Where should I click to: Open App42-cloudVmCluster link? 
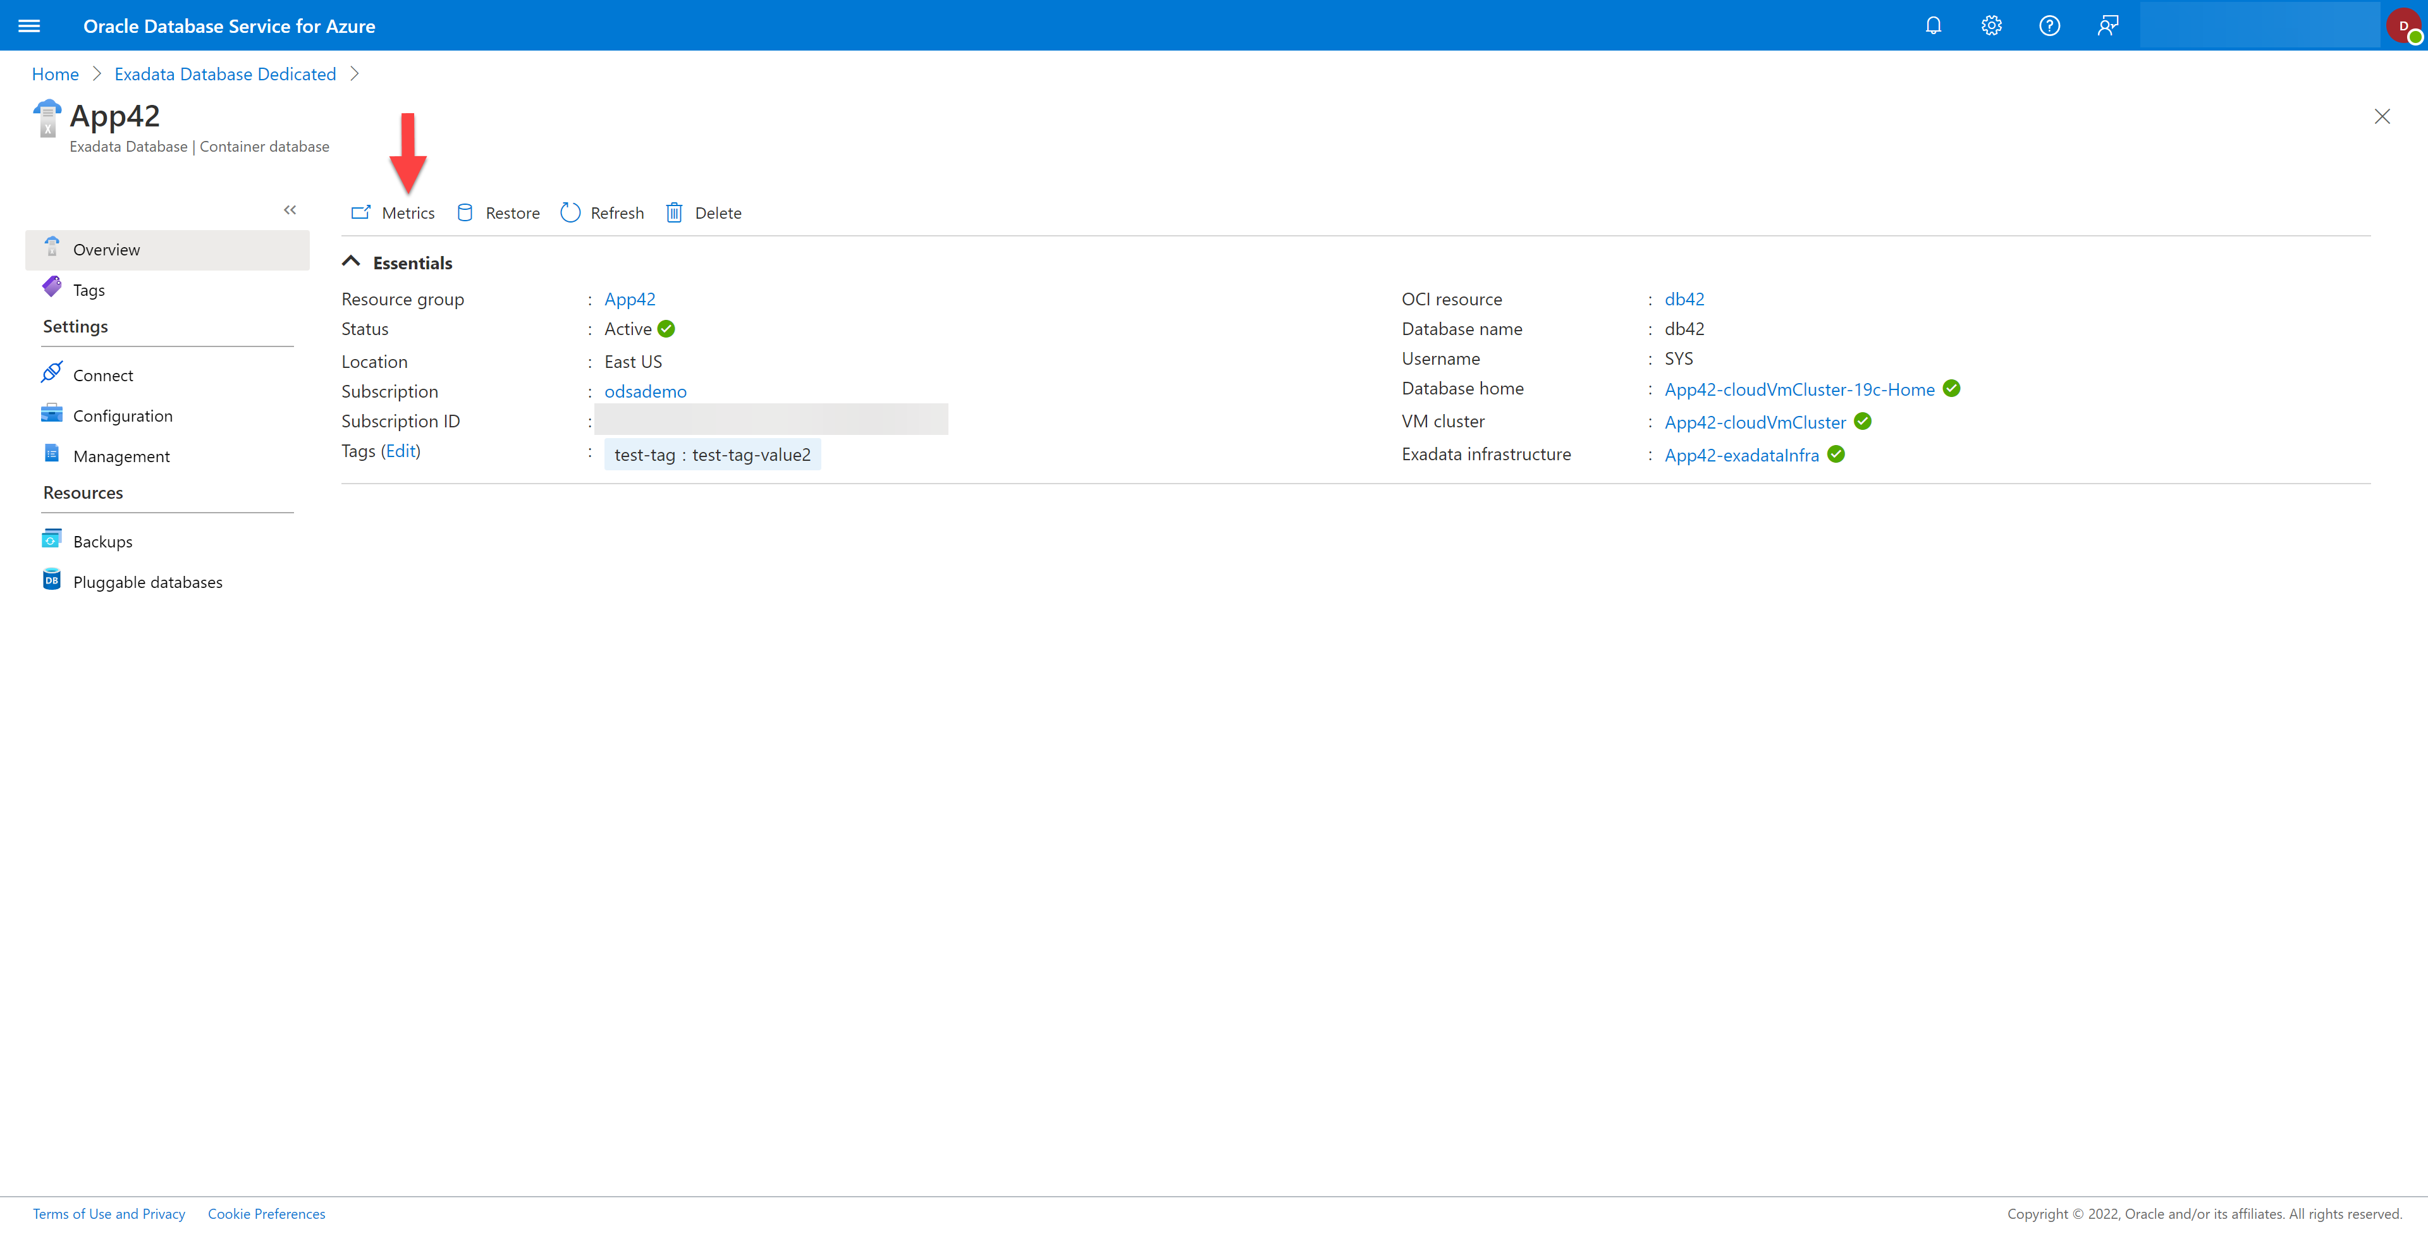1755,422
